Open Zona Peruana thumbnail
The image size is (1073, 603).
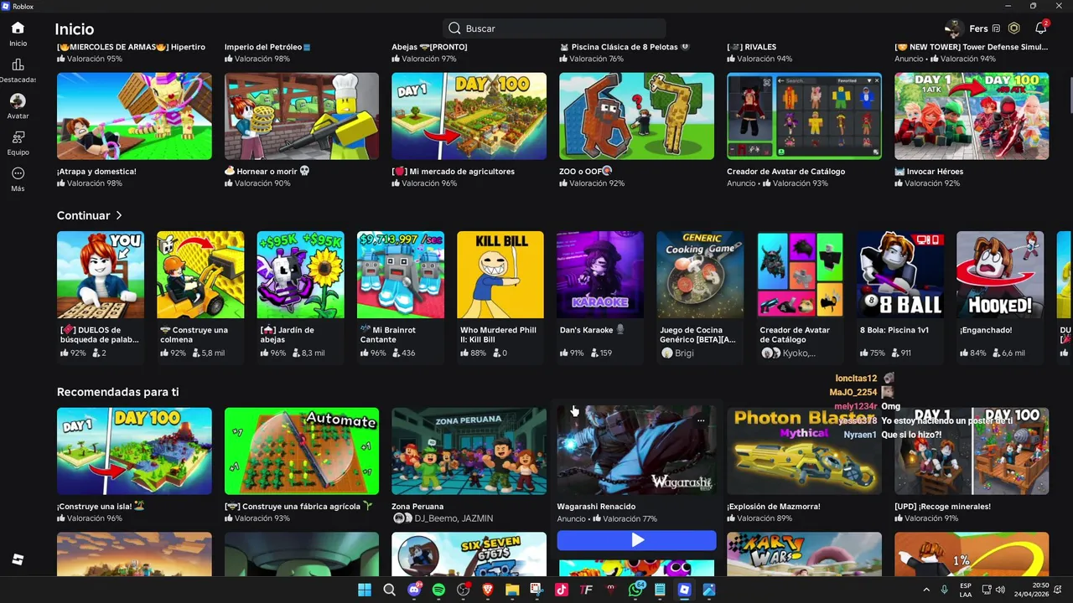[469, 451]
